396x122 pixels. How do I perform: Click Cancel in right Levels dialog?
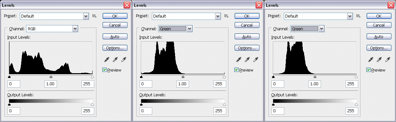click(x=379, y=25)
